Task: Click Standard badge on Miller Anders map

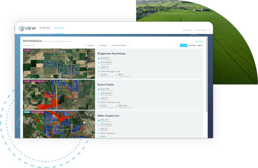Action: 27,112
